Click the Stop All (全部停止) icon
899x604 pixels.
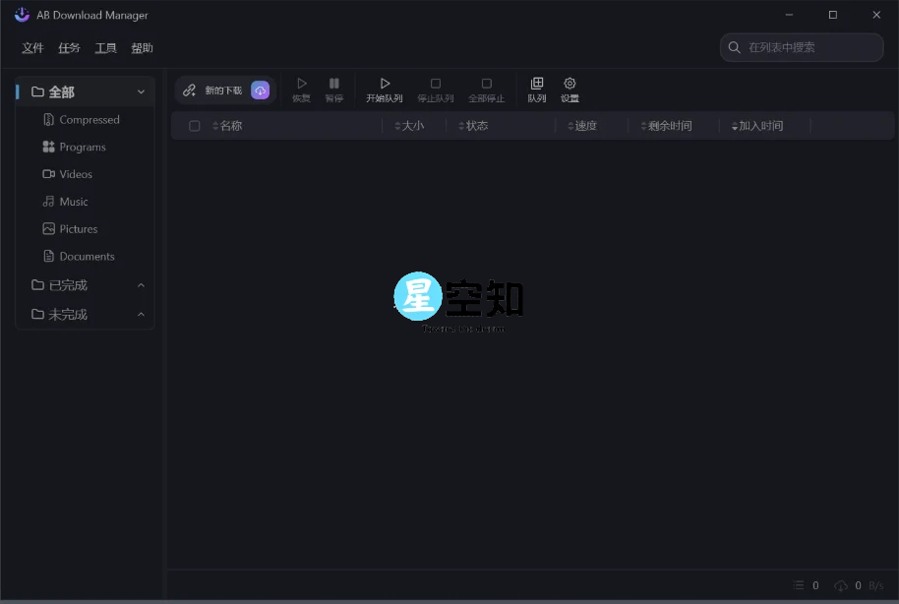(x=486, y=83)
